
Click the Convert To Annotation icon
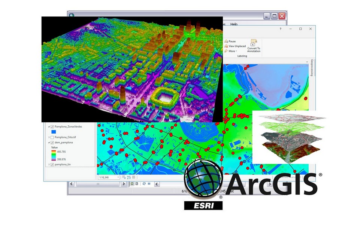[254, 42]
